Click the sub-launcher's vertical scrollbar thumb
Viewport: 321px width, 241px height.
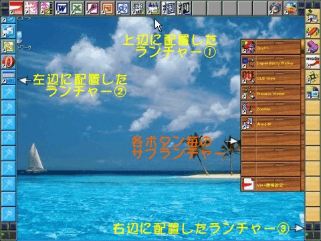coord(302,46)
